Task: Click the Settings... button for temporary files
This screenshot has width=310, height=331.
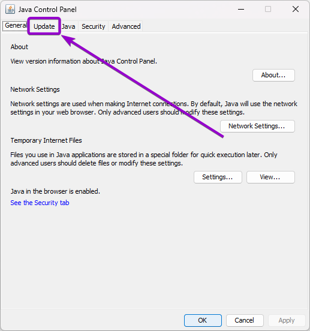Action: tap(218, 177)
